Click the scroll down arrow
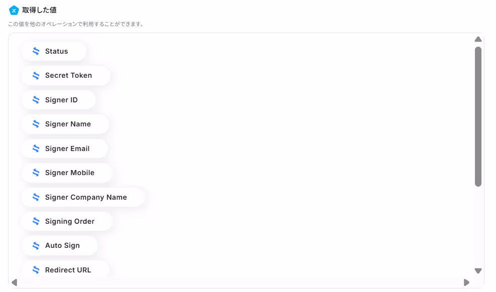This screenshot has width=496, height=292. [478, 271]
